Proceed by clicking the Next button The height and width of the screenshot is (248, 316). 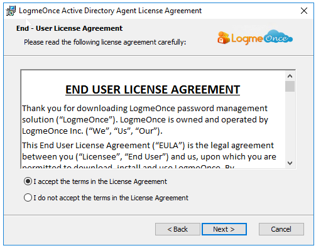click(224, 229)
